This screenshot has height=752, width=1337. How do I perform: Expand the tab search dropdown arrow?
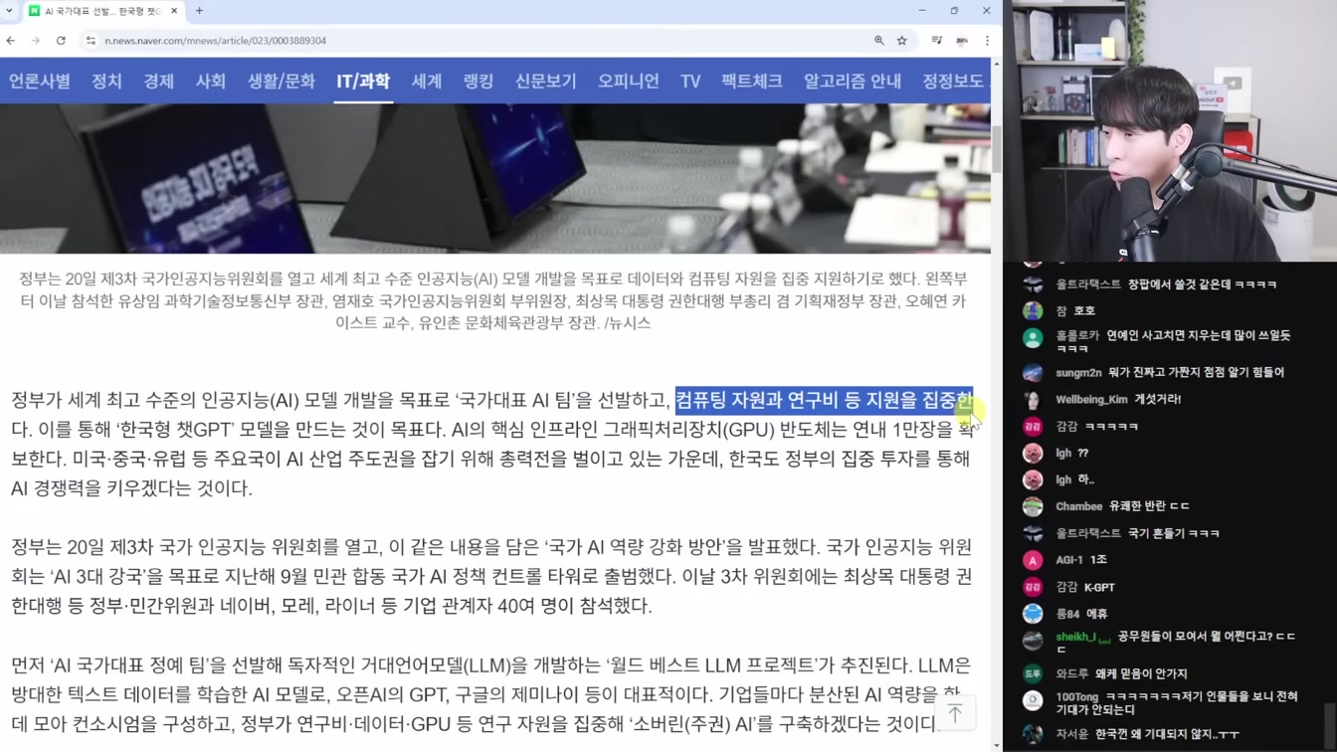point(9,11)
